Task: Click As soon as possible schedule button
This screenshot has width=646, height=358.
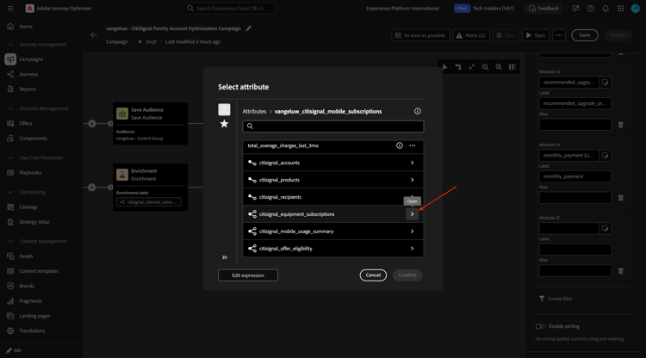Action: [x=420, y=35]
